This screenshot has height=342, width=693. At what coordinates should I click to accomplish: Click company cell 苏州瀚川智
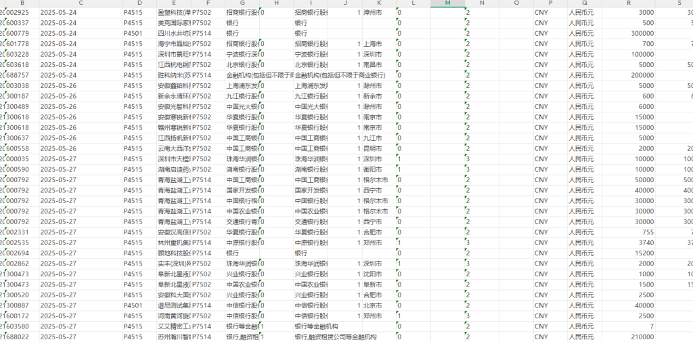point(174,337)
